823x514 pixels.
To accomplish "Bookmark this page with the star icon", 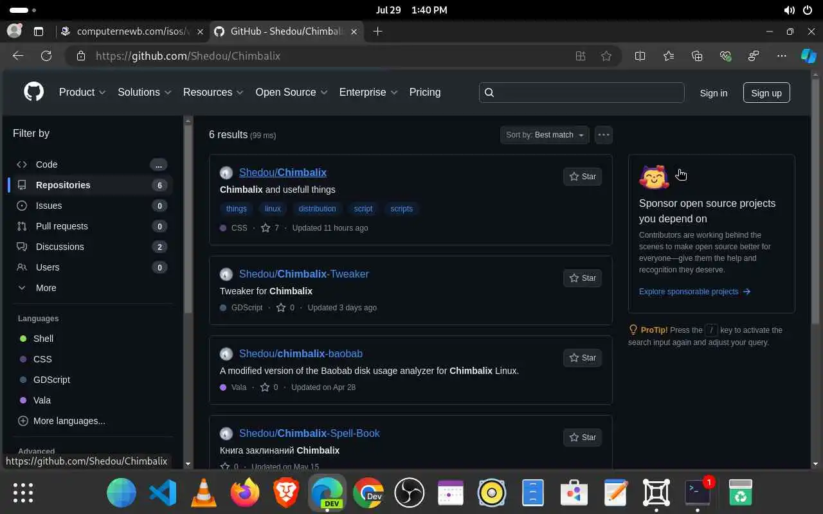I will [606, 56].
